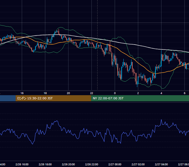Click the hour label 16 on the upper chart's time axis
Viewport: 189px width, 167px height.
tap(22, 93)
